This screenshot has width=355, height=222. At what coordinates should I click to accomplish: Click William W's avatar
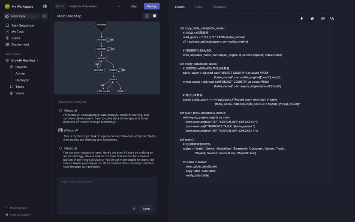coord(60,130)
